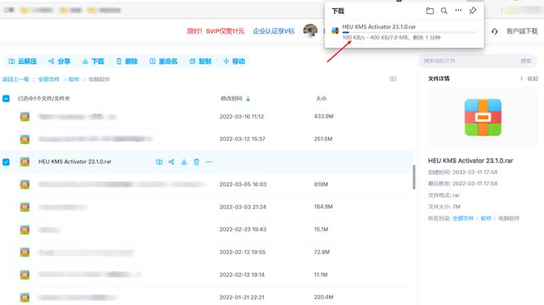
Task: Select file row dated 2022-03-03 21:24
Action: tap(207, 207)
